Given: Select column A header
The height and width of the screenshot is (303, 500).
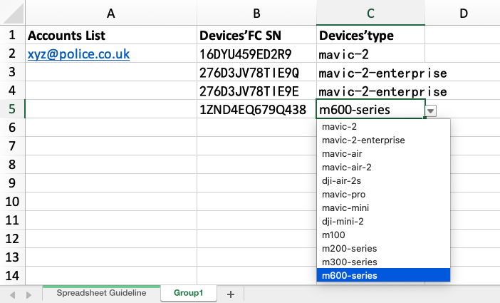Looking at the screenshot, I should point(111,13).
